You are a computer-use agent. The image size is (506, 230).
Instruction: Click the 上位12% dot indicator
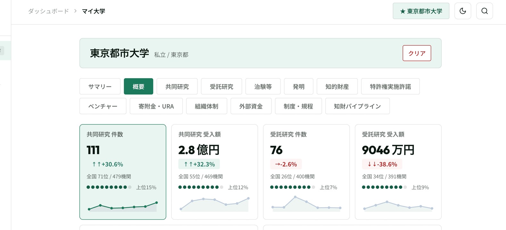[201, 187]
